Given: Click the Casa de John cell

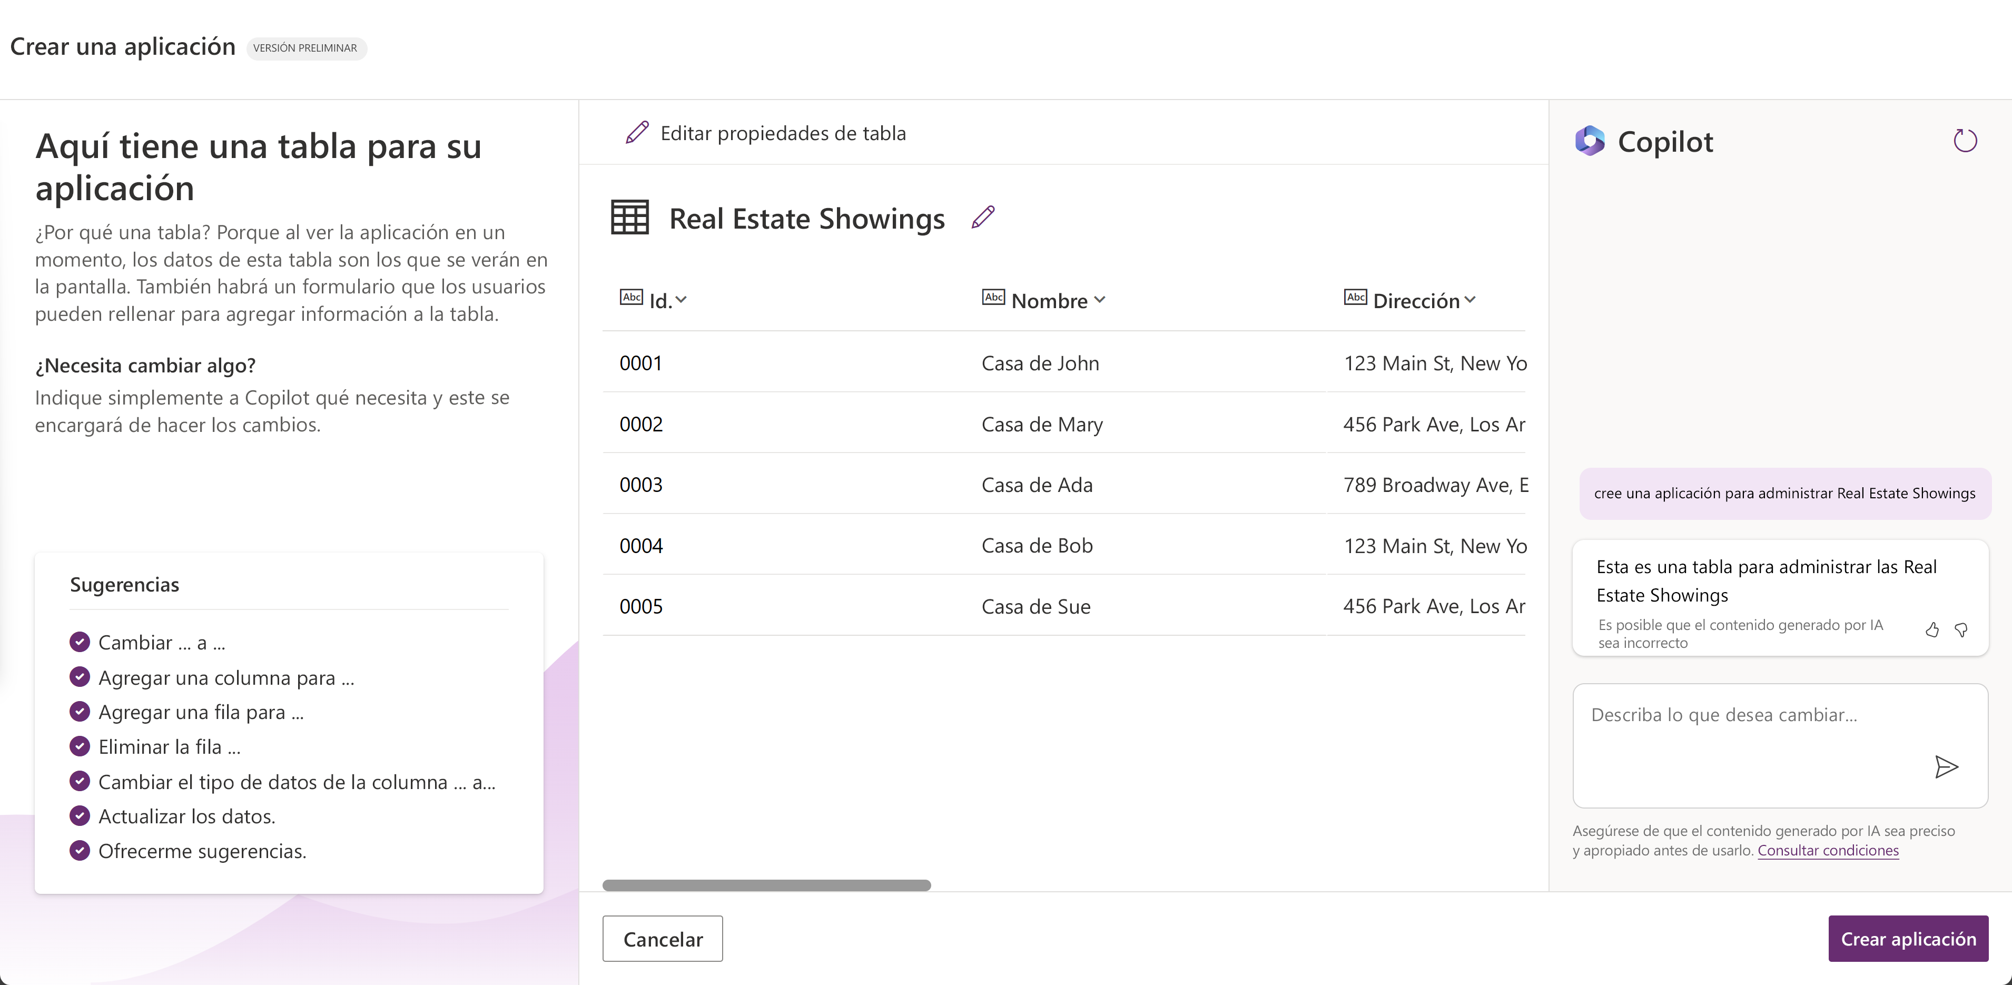Looking at the screenshot, I should pyautogui.click(x=1040, y=363).
